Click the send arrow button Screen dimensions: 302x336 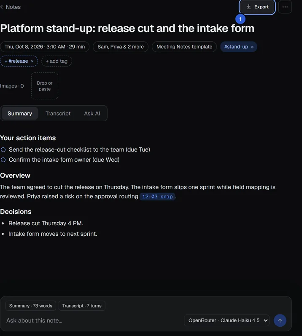coord(280,320)
